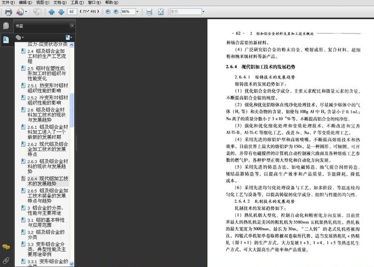
Task: Collapse the 书签 panel with its small button
Action: [72, 26]
